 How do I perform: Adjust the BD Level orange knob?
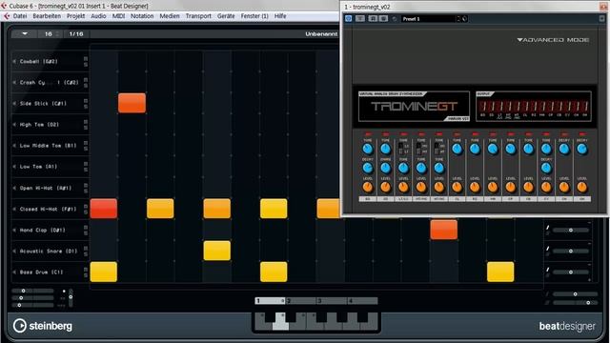pos(368,187)
